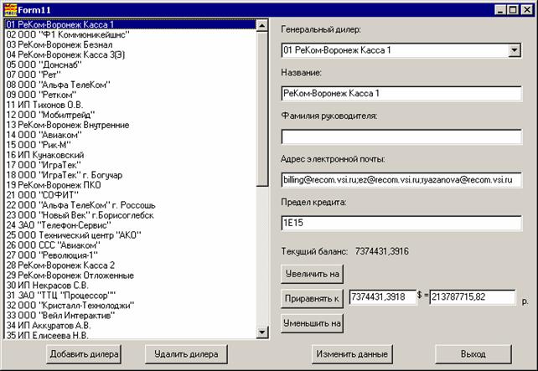Screen dimensions: 538x371
Task: Select the Предел кредита field with 1E15
Action: pos(401,224)
